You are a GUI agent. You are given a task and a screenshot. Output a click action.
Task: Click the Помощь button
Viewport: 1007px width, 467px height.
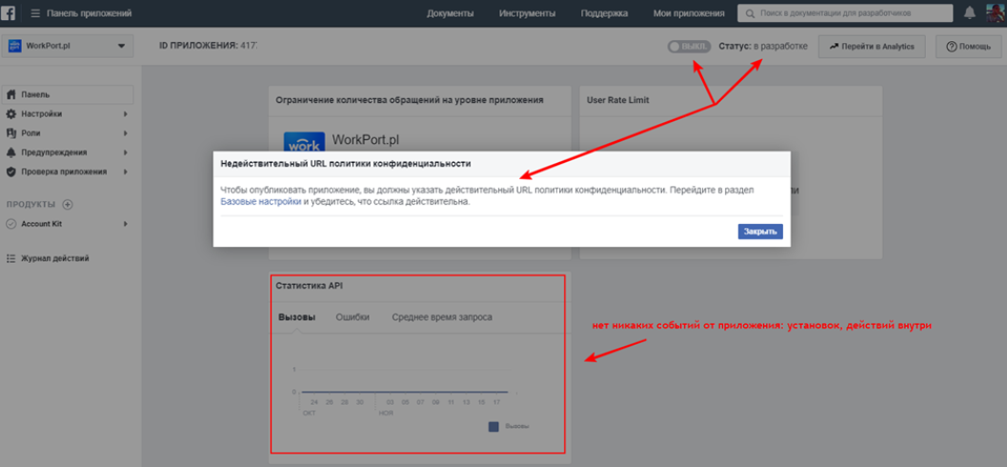click(x=968, y=47)
